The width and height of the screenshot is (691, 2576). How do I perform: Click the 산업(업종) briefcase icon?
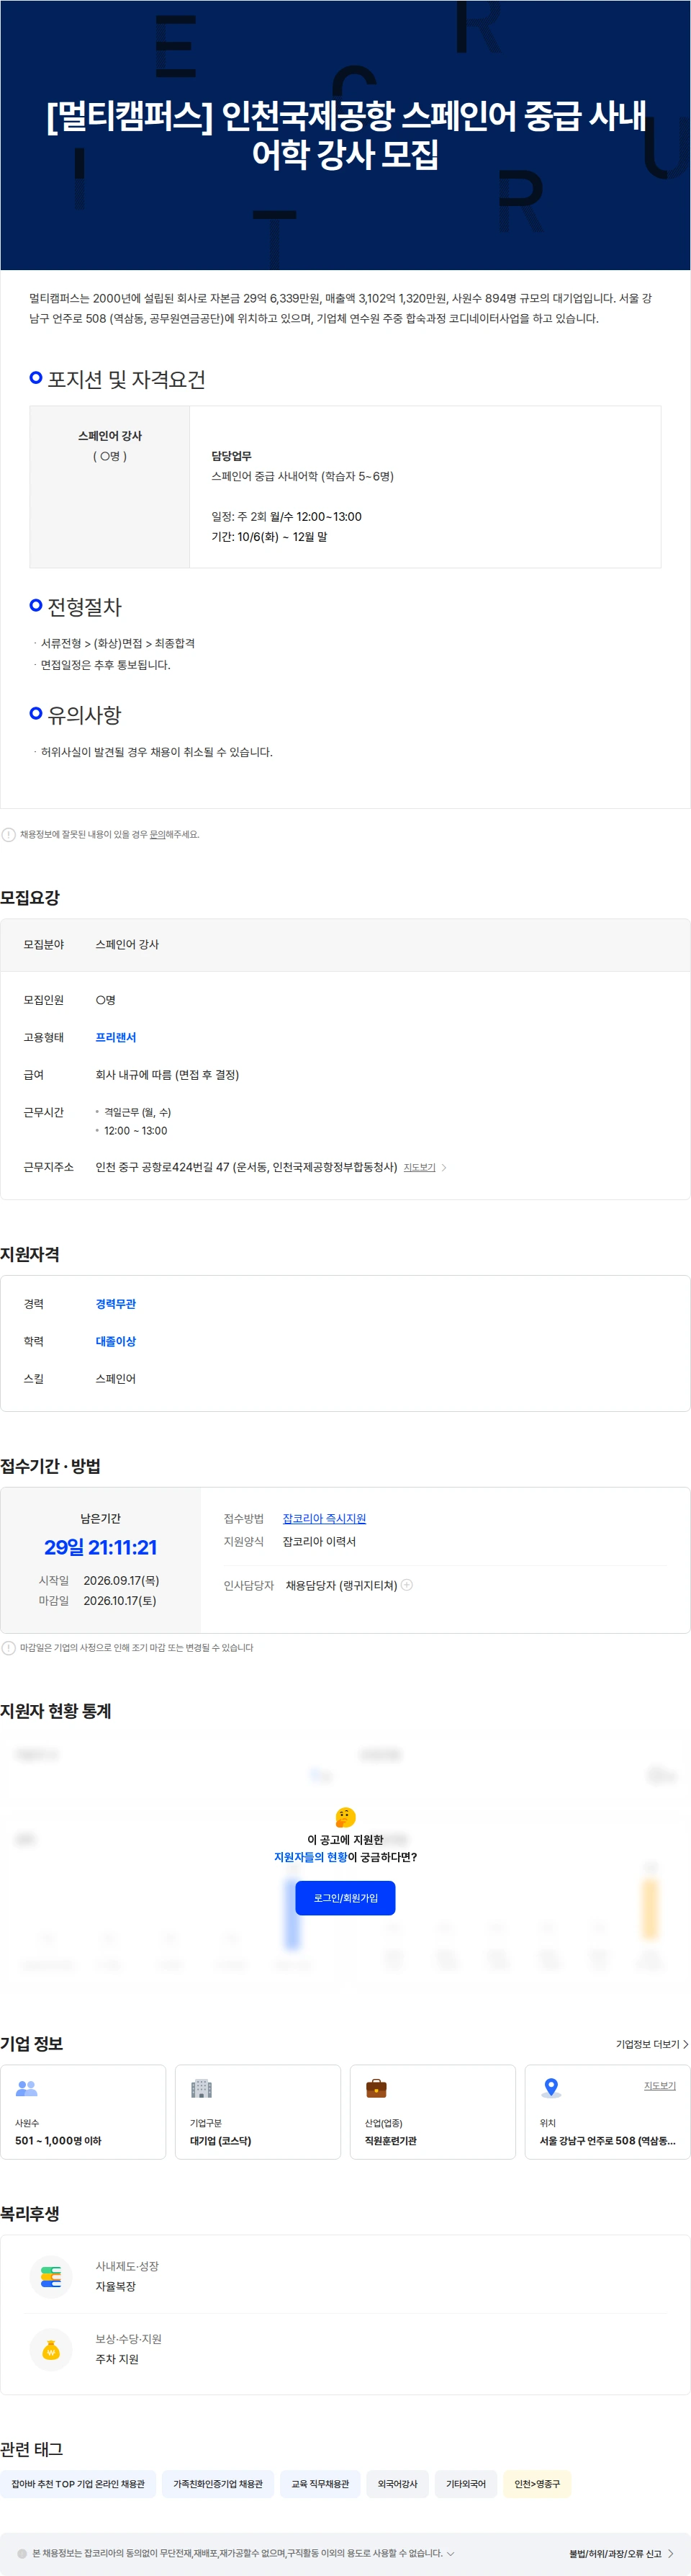(x=376, y=2088)
